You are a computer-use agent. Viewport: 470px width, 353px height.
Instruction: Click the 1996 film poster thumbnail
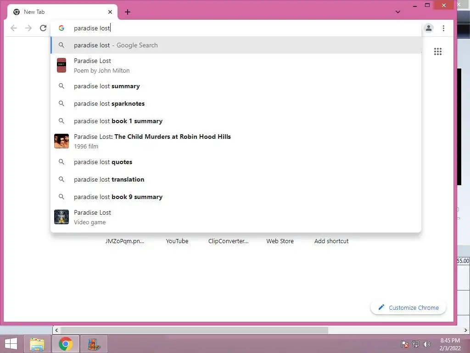62,141
